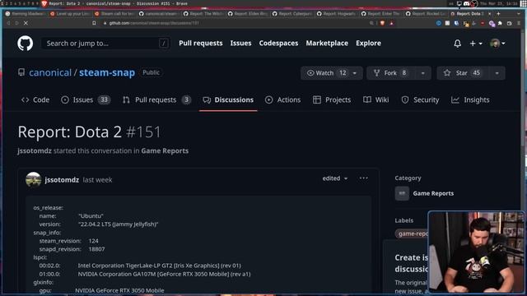Viewport: 527px width, 296px height.
Task: Click the Discord system tray icon
Action: pos(467,3)
